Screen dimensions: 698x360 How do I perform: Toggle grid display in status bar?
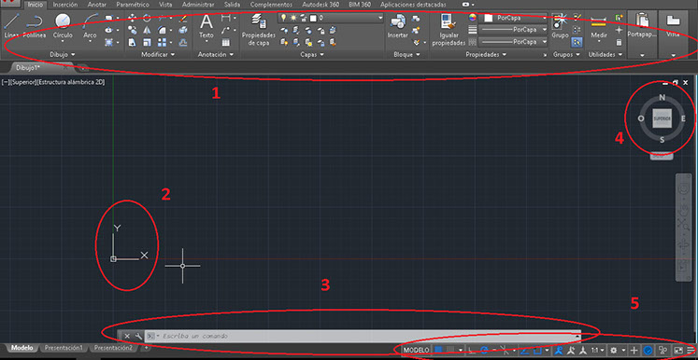pos(438,351)
